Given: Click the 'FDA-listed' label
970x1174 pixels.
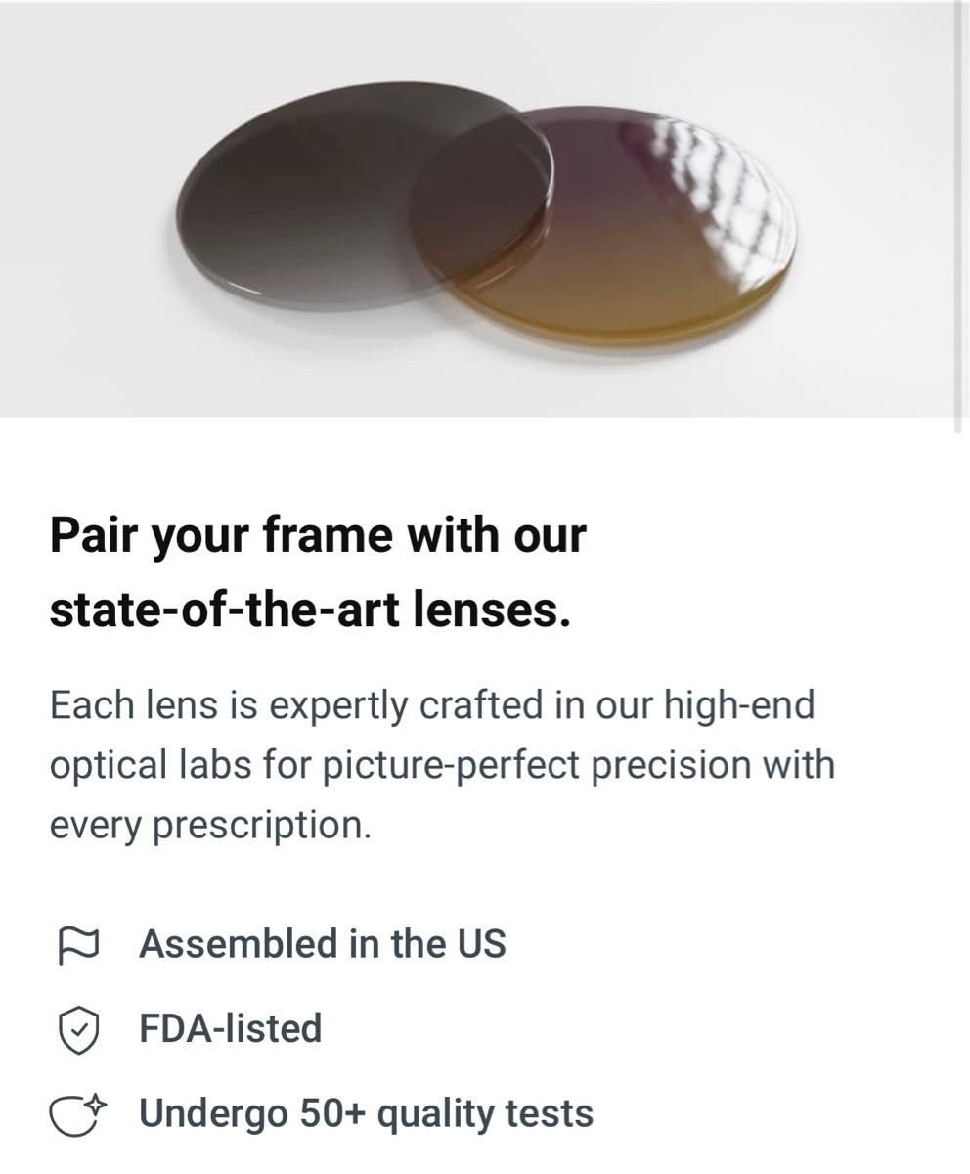Looking at the screenshot, I should (x=231, y=1029).
